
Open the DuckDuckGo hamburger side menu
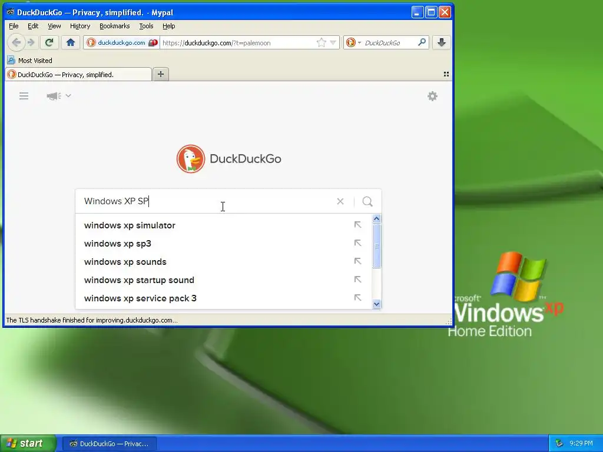[x=24, y=96]
